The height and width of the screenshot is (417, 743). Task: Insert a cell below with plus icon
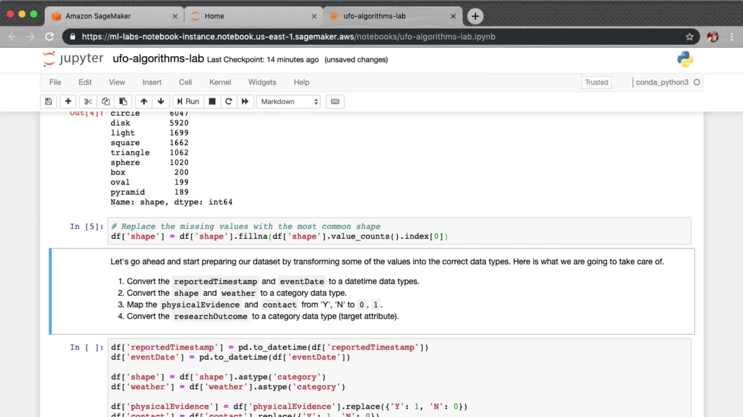tap(68, 102)
